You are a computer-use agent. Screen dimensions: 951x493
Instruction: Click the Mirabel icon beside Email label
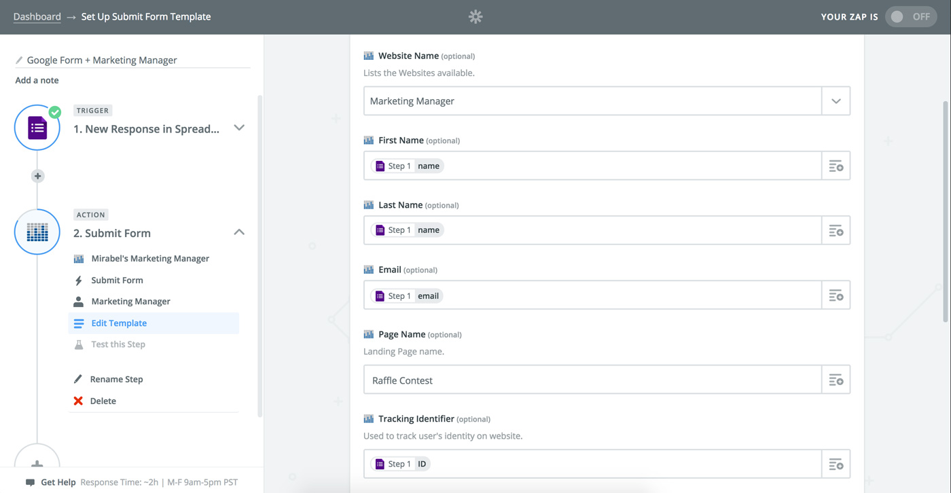368,270
